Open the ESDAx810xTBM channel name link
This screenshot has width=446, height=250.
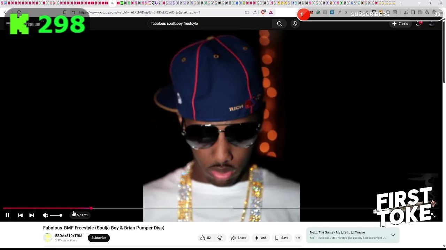tap(69, 236)
